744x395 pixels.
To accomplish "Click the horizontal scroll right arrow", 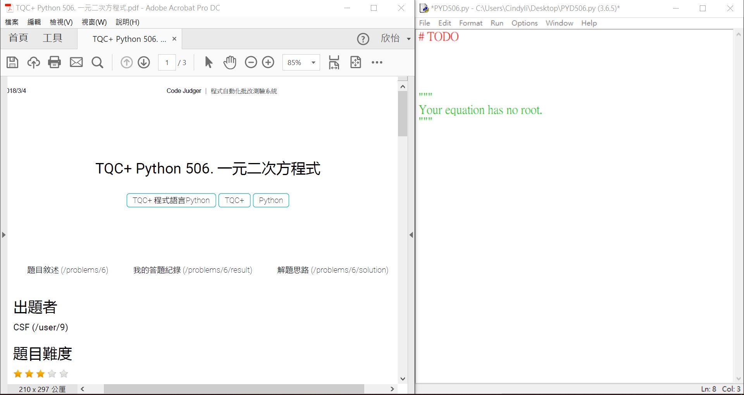I will click(x=392, y=389).
